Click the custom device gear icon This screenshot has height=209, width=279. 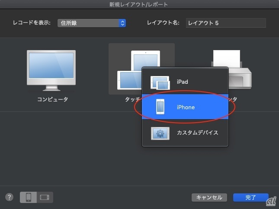click(160, 133)
